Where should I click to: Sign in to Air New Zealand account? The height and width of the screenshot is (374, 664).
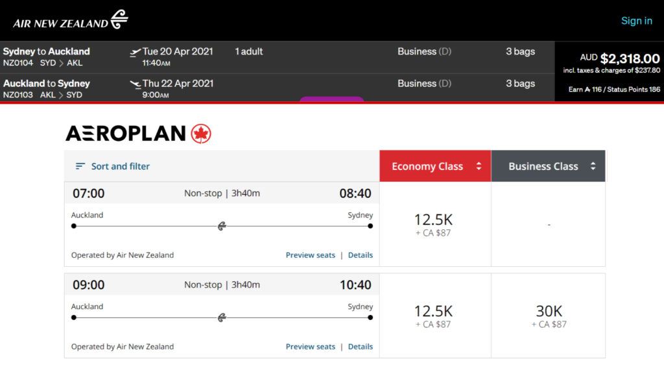point(637,21)
